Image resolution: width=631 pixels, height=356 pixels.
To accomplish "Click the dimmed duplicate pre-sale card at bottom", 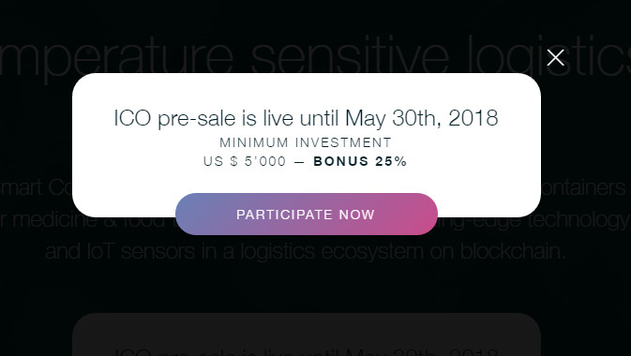I will pyautogui.click(x=307, y=334).
